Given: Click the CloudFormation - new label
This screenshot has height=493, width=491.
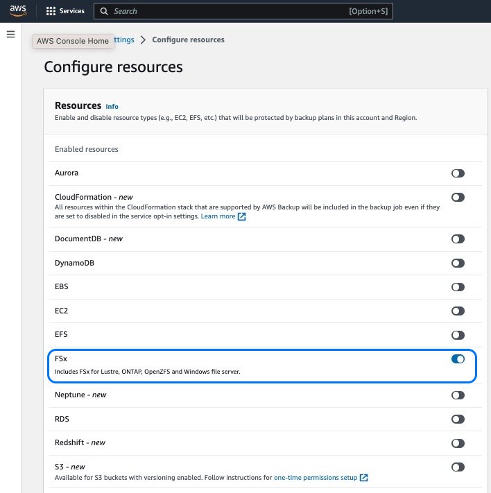Looking at the screenshot, I should coord(94,197).
